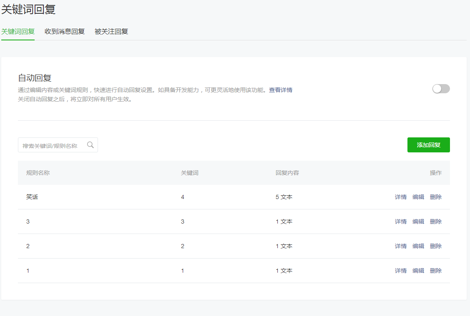Image resolution: width=470 pixels, height=316 pixels.
Task: View 详情 for rule named 1
Action: (x=401, y=271)
